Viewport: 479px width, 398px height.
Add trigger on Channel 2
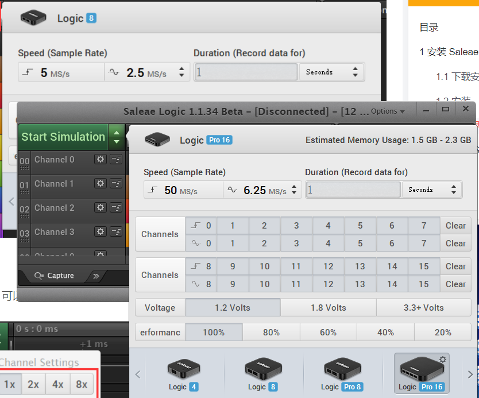point(117,207)
